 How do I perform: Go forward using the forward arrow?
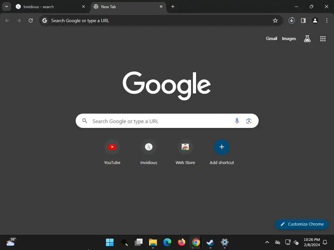pos(19,21)
